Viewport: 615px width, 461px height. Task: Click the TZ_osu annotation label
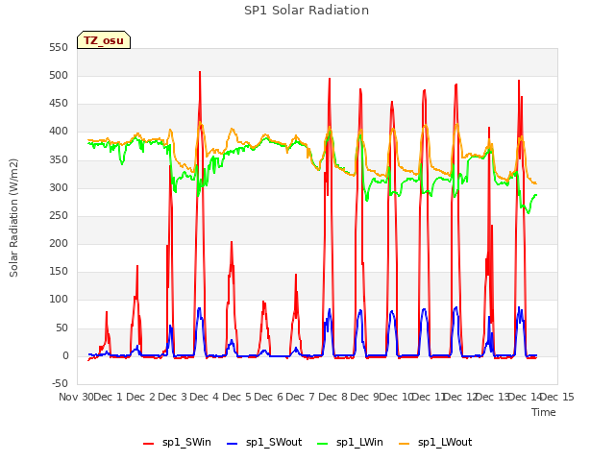click(104, 40)
